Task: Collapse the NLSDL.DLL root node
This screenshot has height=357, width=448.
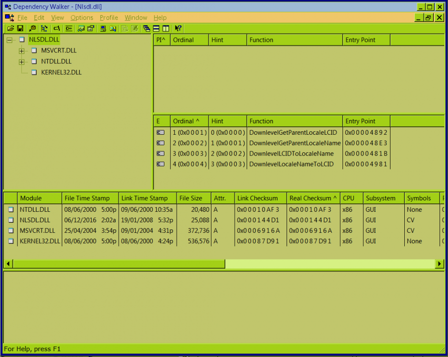Action: (10, 40)
